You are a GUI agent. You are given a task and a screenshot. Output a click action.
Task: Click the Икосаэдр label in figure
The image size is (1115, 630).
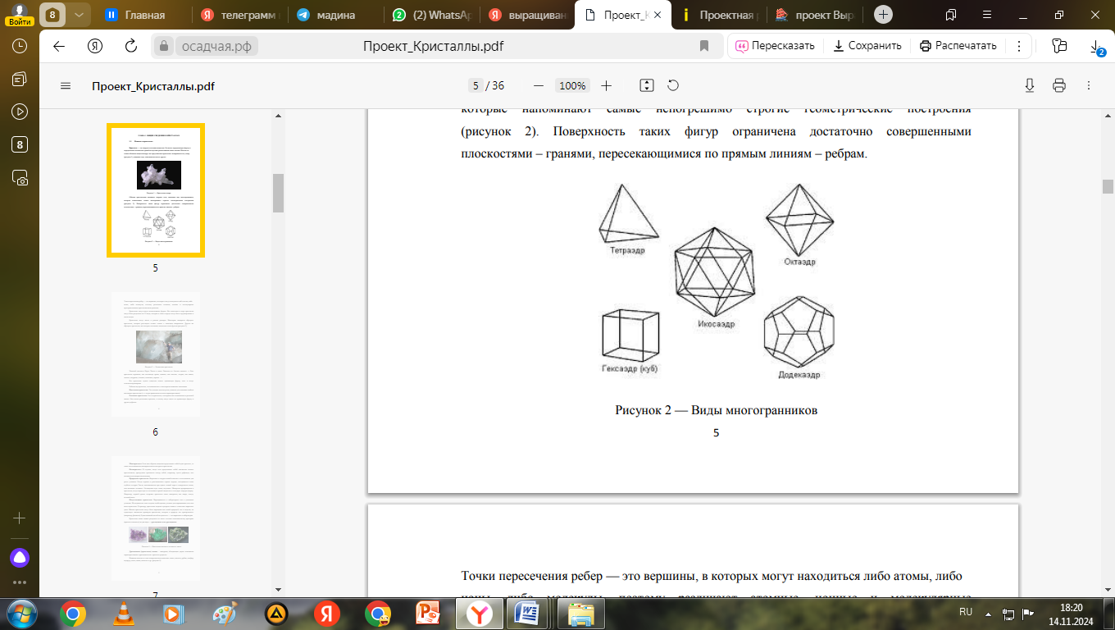point(716,325)
